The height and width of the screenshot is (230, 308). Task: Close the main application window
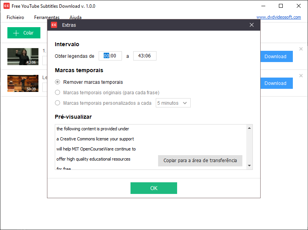tap(299, 6)
